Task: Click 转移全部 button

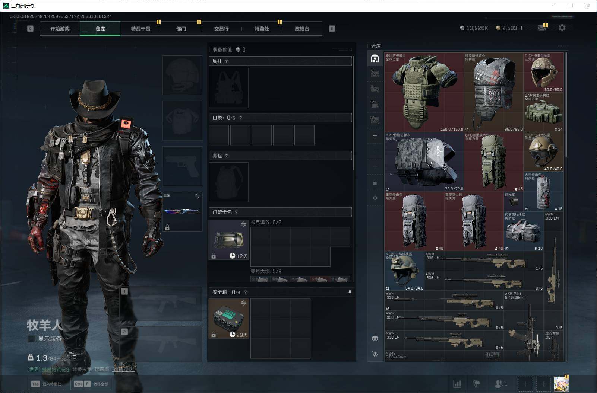Action: coord(92,384)
